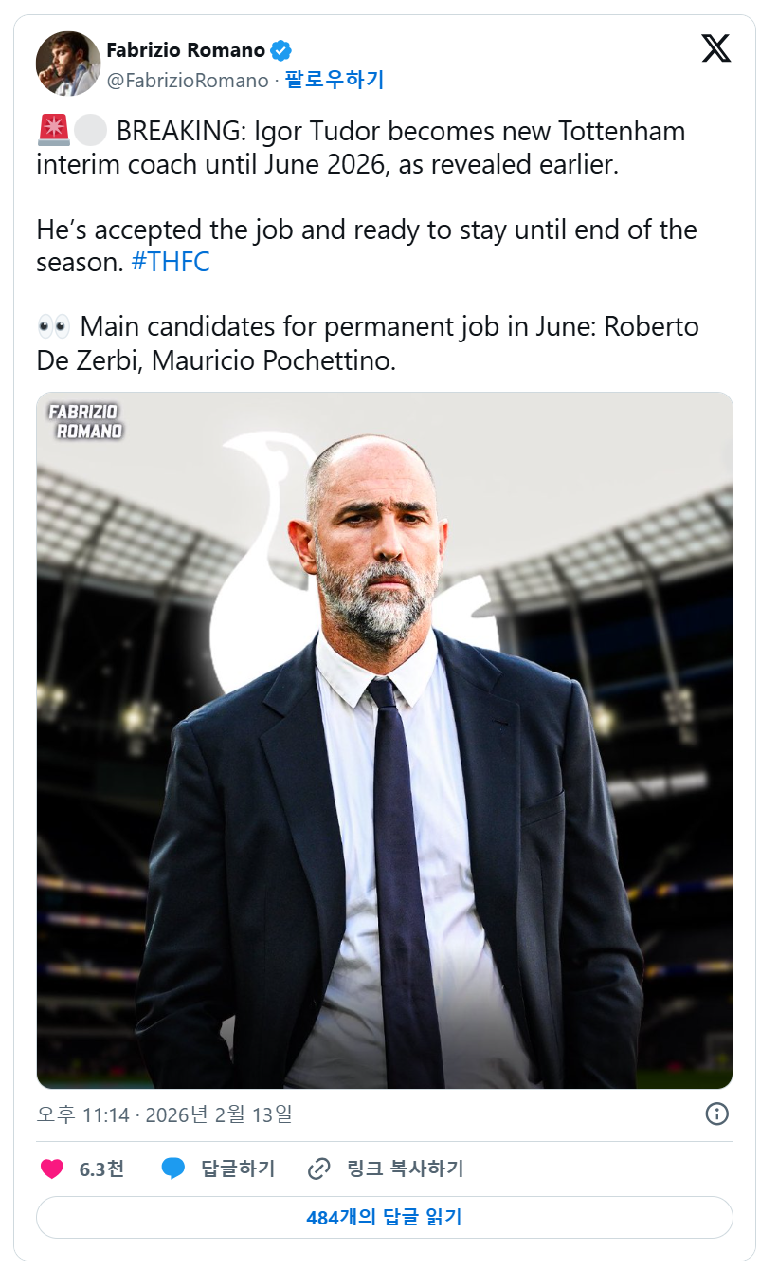Open the Igor Tudor tweet image
The height and width of the screenshot is (1270, 760).
(x=385, y=740)
